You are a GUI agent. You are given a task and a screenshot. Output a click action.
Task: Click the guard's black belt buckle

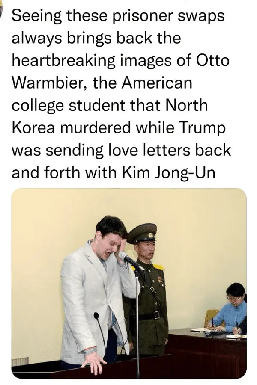157,314
